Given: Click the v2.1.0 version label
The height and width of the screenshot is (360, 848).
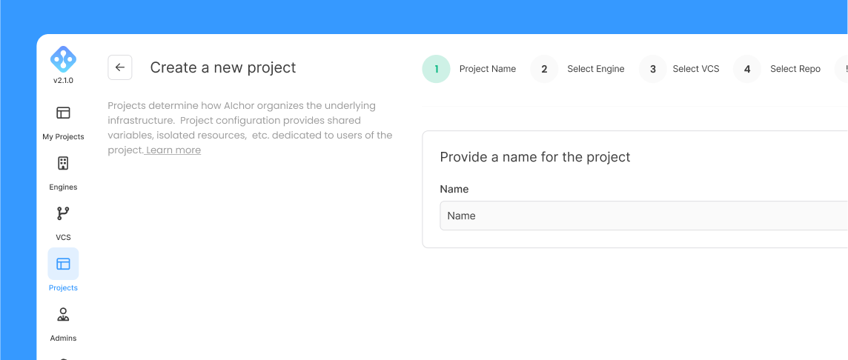Looking at the screenshot, I should 63,80.
